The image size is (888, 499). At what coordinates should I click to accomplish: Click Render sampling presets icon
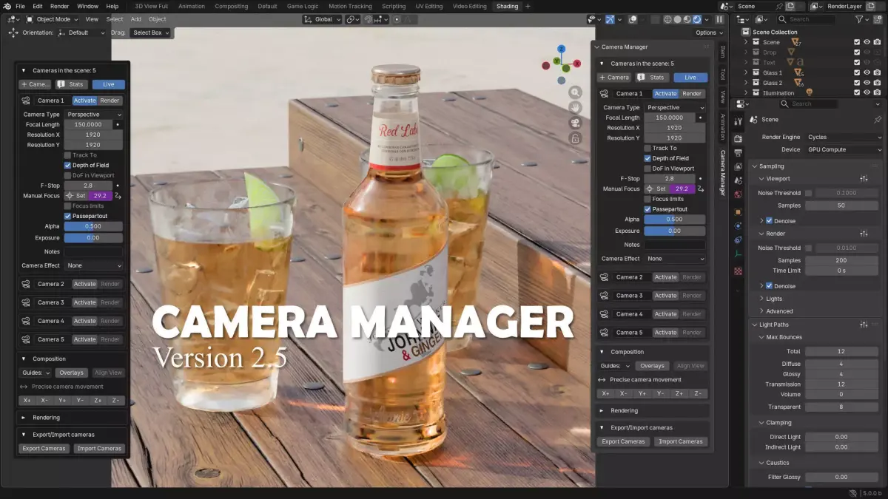[864, 234]
